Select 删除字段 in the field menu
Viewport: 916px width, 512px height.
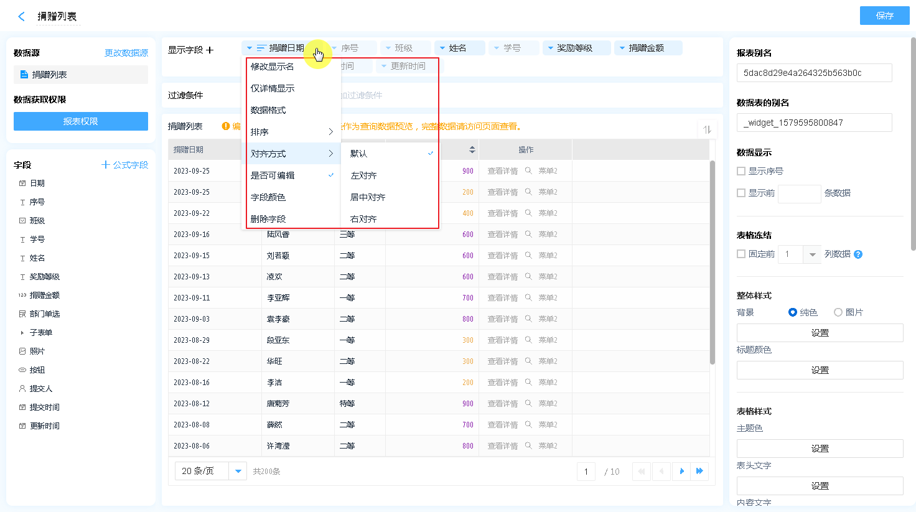pyautogui.click(x=268, y=219)
